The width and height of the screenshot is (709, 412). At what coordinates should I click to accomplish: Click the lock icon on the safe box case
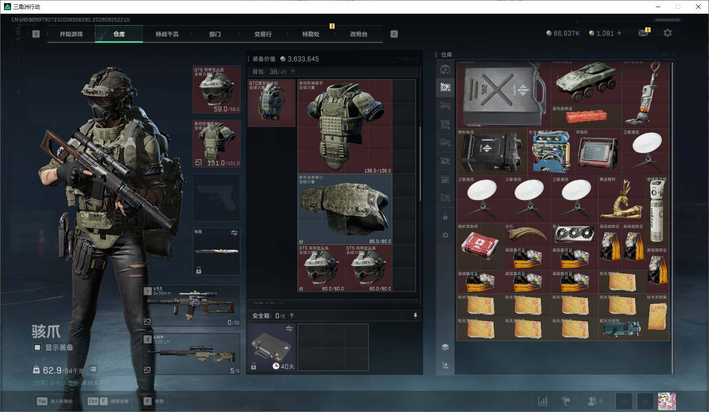254,366
